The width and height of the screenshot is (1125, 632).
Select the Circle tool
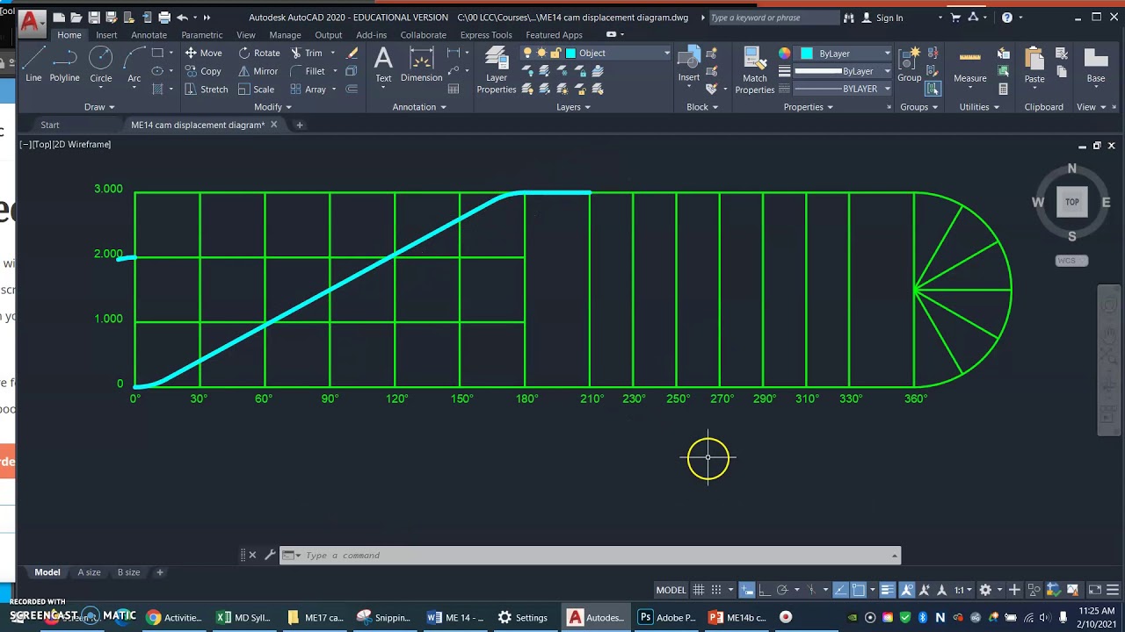point(101,65)
